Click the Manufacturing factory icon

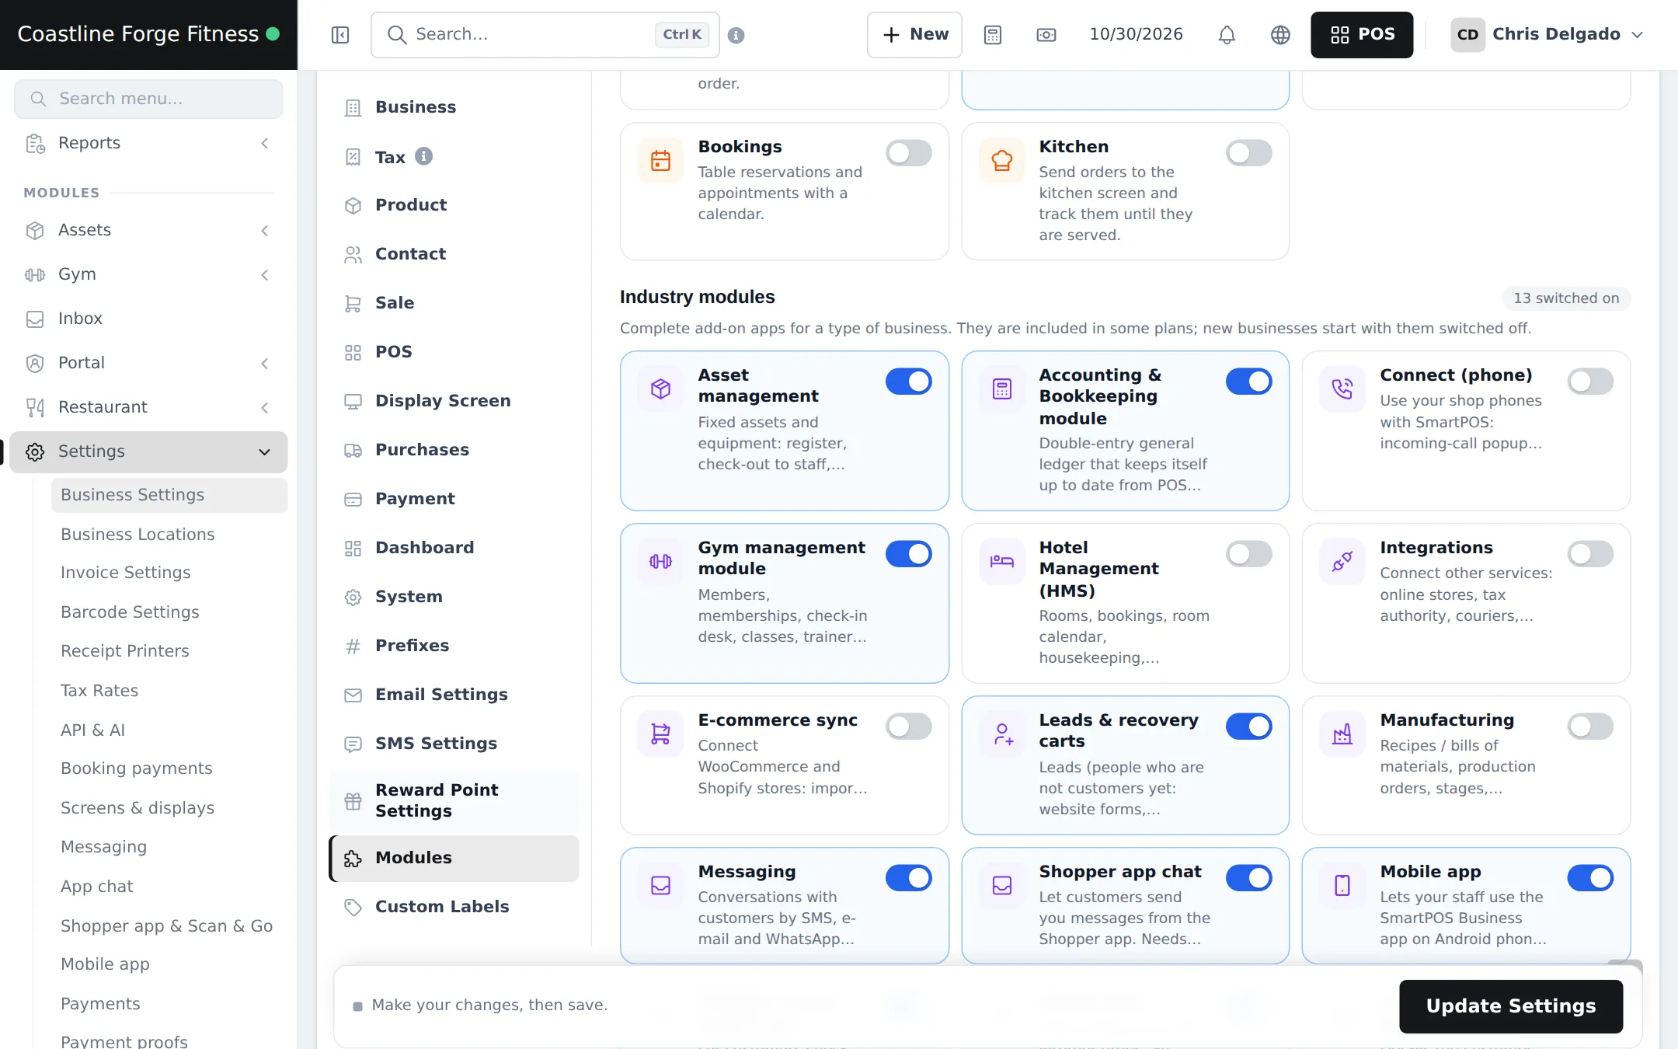pos(1342,734)
